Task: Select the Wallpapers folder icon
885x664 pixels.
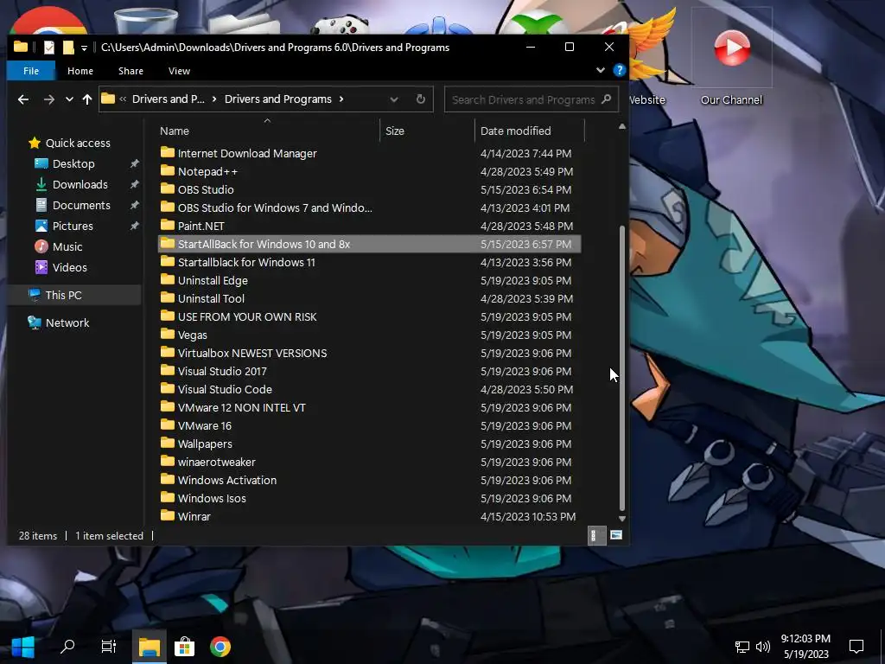Action: coord(167,444)
